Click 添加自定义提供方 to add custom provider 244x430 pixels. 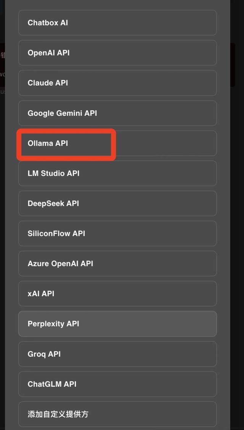click(117, 414)
